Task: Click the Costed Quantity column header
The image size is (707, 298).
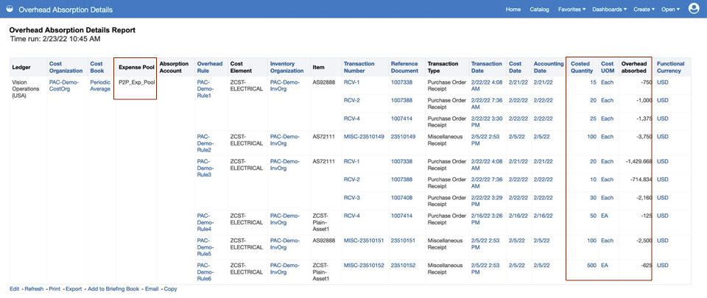Action: pyautogui.click(x=580, y=67)
